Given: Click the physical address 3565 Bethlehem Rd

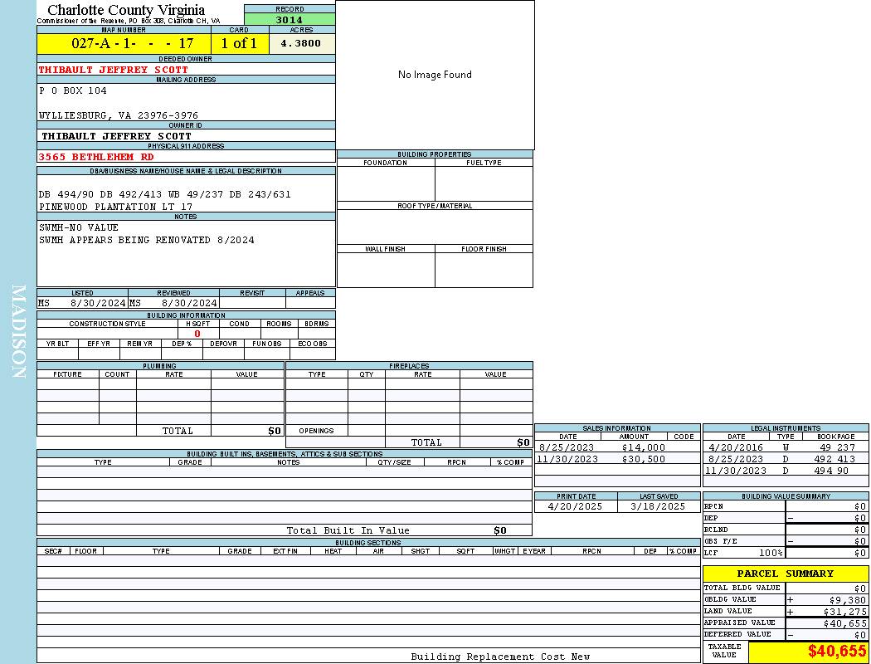Looking at the screenshot, I should [96, 157].
